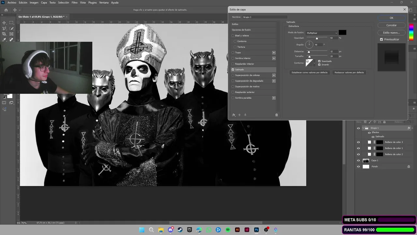Open the Capa menu
This screenshot has height=235, width=417.
pyautogui.click(x=44, y=3)
